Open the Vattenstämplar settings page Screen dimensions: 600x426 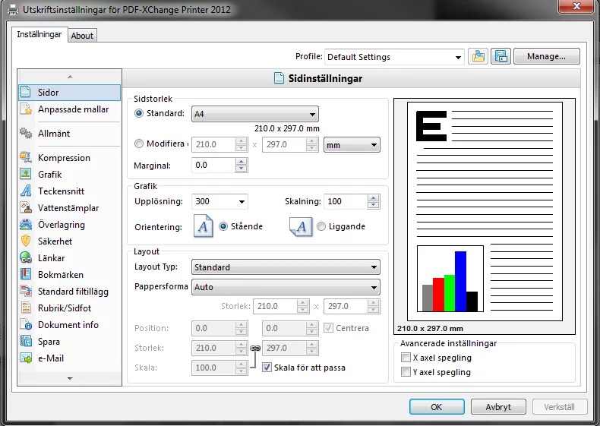[70, 207]
